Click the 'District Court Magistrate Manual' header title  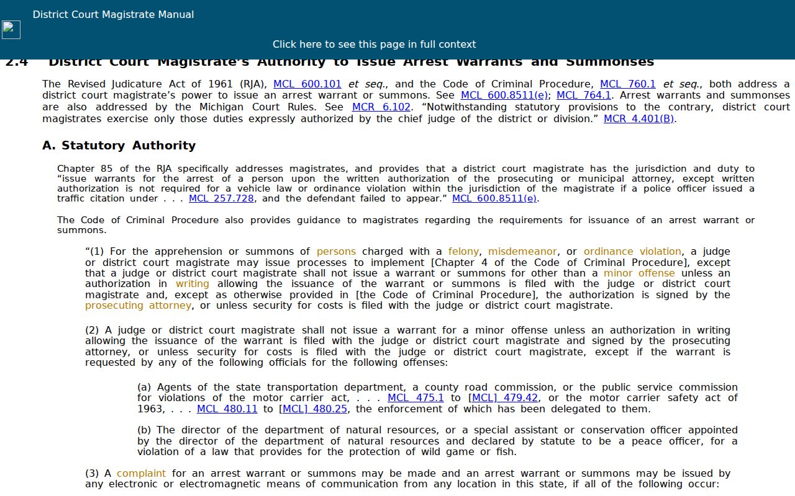pos(113,14)
